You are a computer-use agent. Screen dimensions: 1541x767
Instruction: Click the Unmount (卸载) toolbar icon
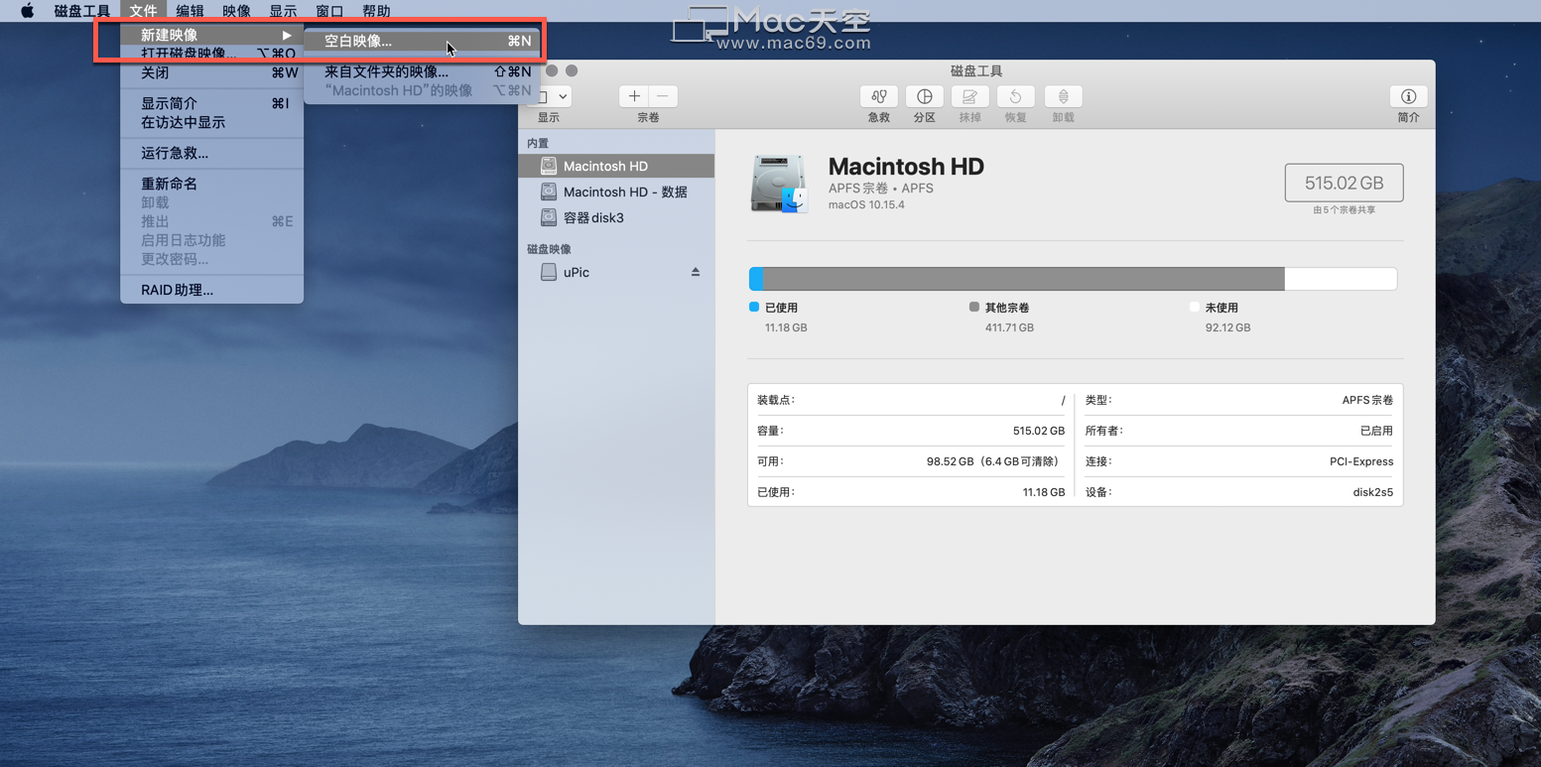pos(1063,96)
